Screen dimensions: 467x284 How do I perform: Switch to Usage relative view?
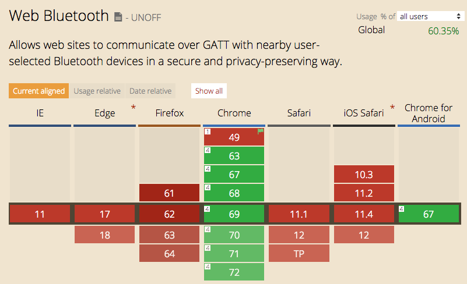click(97, 91)
